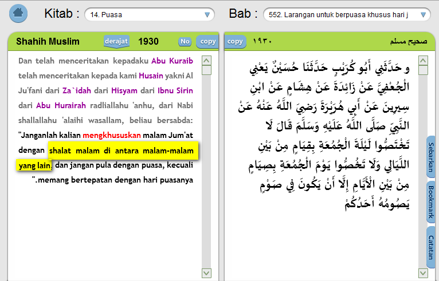The image size is (439, 281).
Task: Click narrator name Hisyam
Action: pyautogui.click(x=124, y=91)
